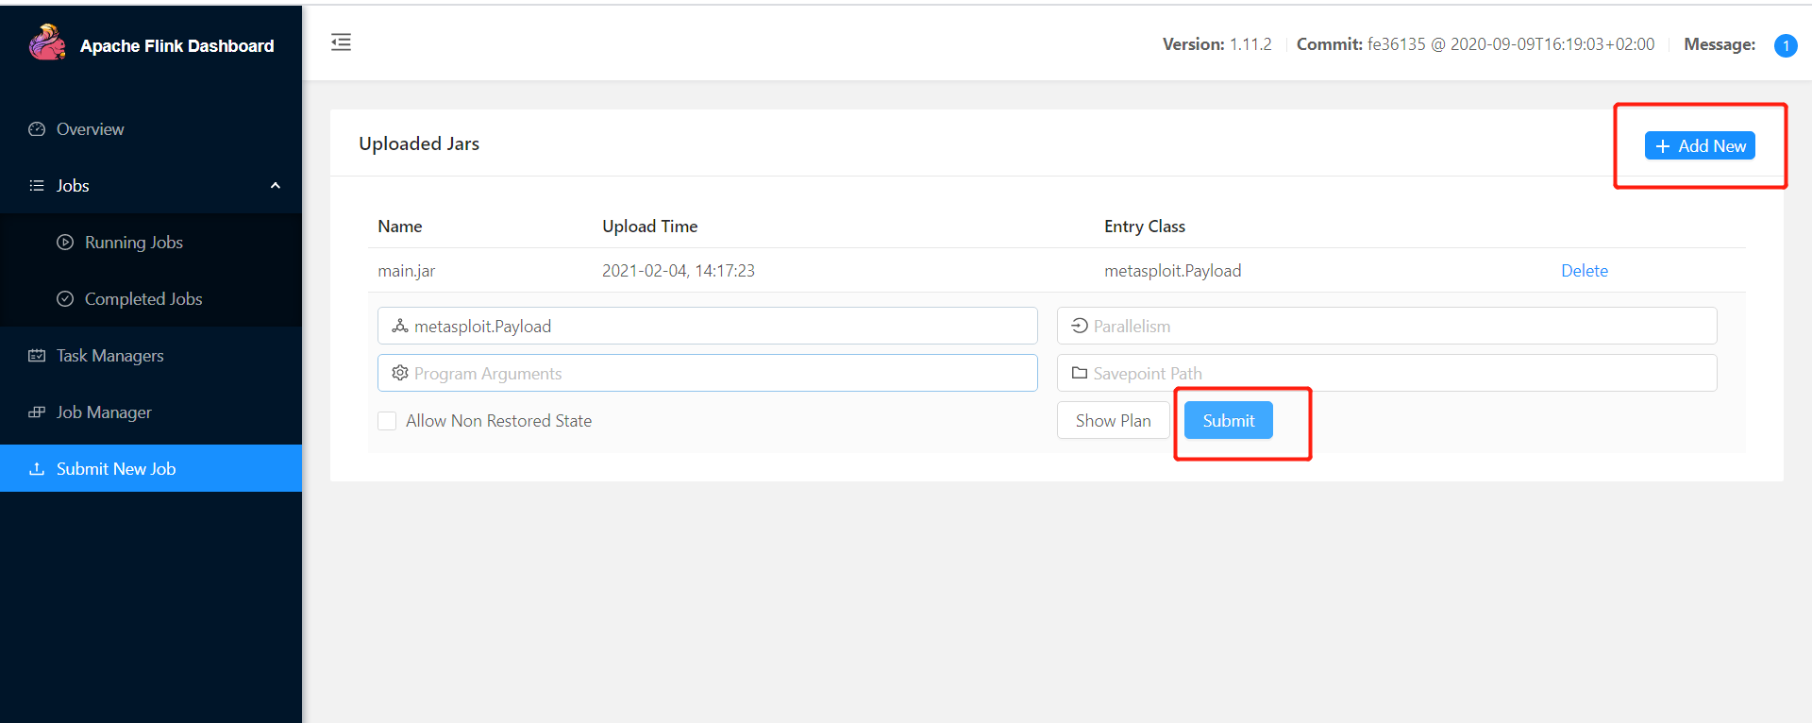Open Running Jobs list

[x=151, y=243]
